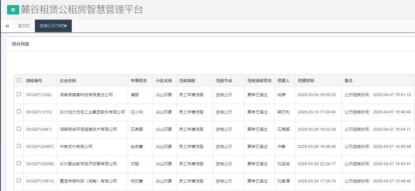
Task: Reload the 资格公示79 tab via its refresh icon
Action: pyautogui.click(x=62, y=25)
